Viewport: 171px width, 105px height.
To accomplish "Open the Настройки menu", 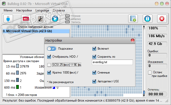I will (24, 10).
